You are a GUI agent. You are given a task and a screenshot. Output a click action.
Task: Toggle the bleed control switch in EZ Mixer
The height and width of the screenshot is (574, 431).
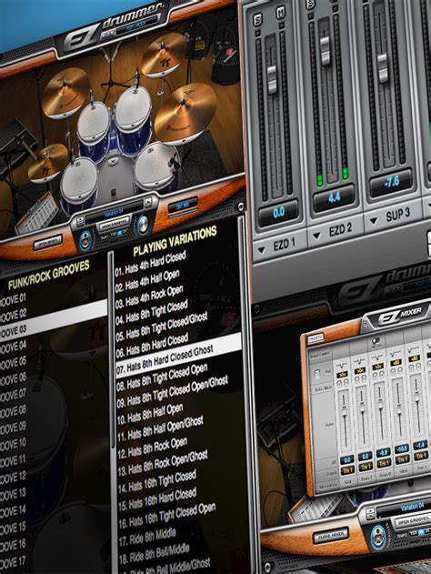(x=376, y=341)
